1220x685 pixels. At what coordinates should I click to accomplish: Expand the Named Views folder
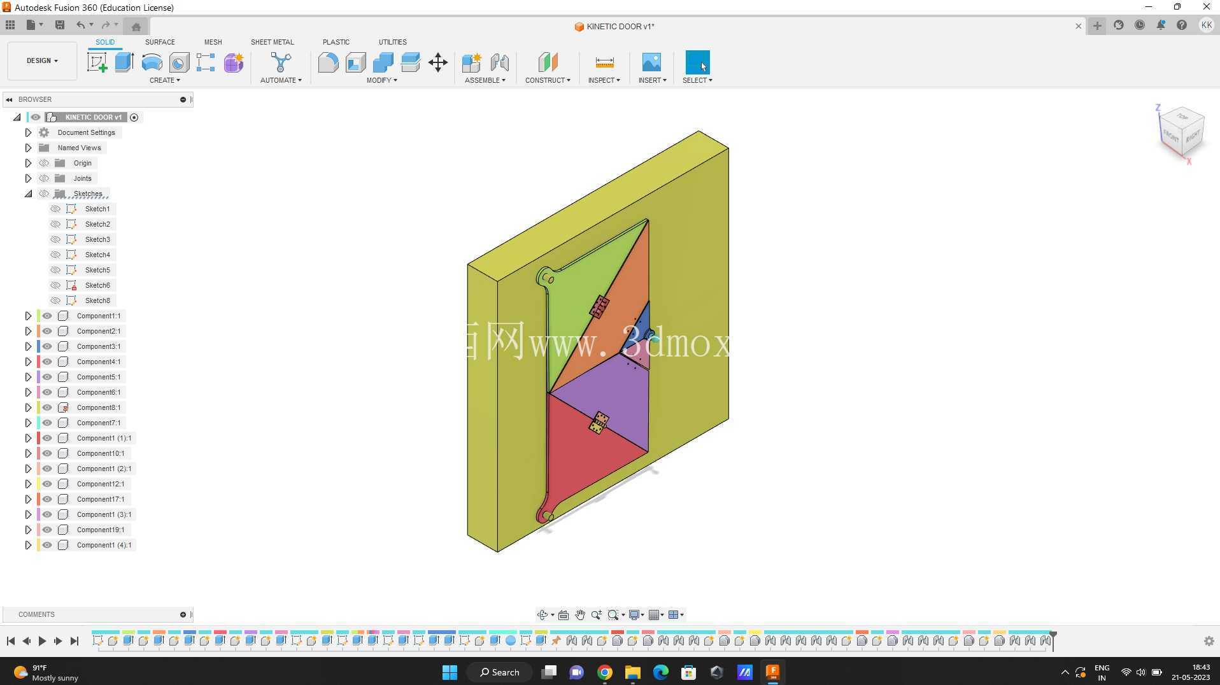click(x=28, y=148)
